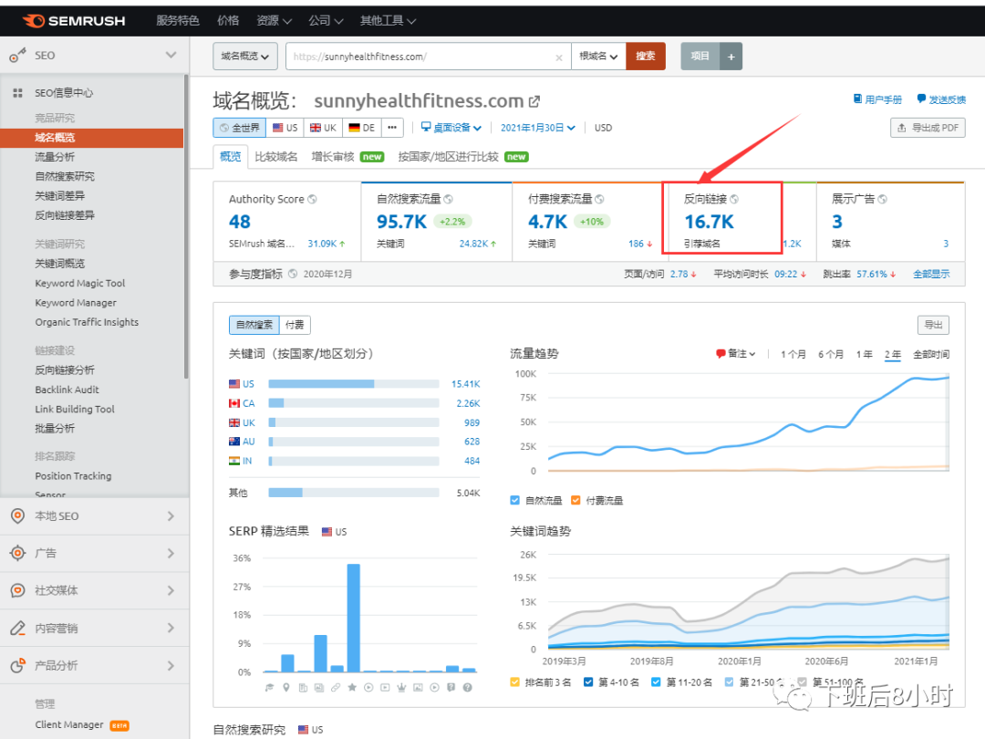Viewport: 985px width, 739px height.
Task: Switch to the 比较域名 tab
Action: tap(276, 156)
